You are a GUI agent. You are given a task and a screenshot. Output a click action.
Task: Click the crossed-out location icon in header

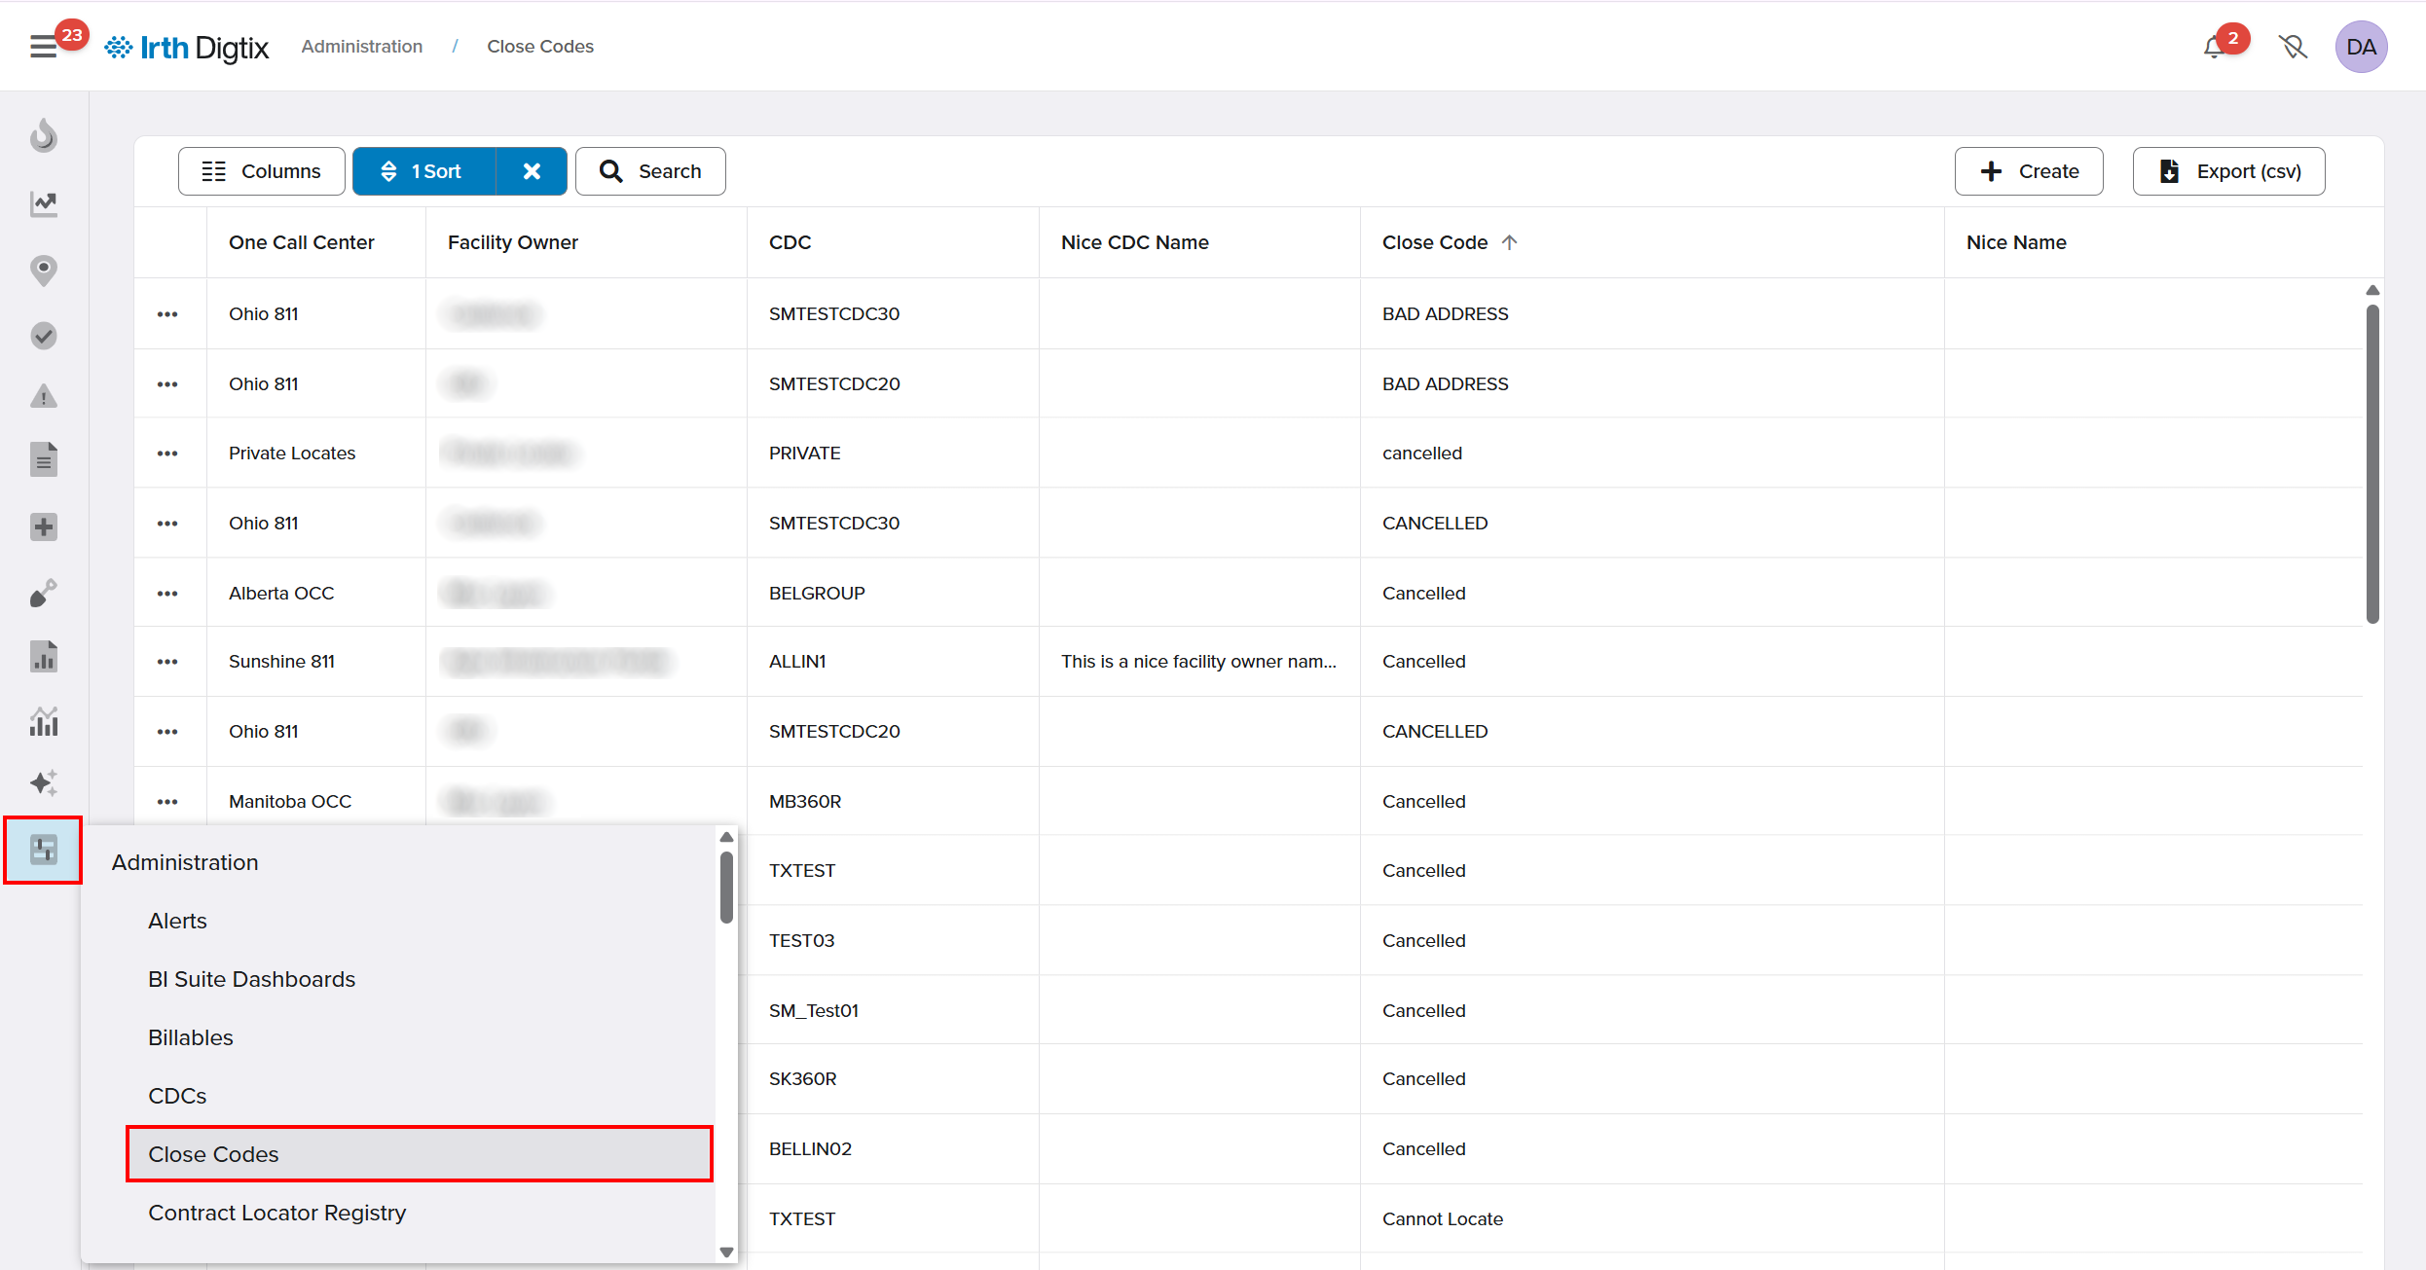[2293, 47]
